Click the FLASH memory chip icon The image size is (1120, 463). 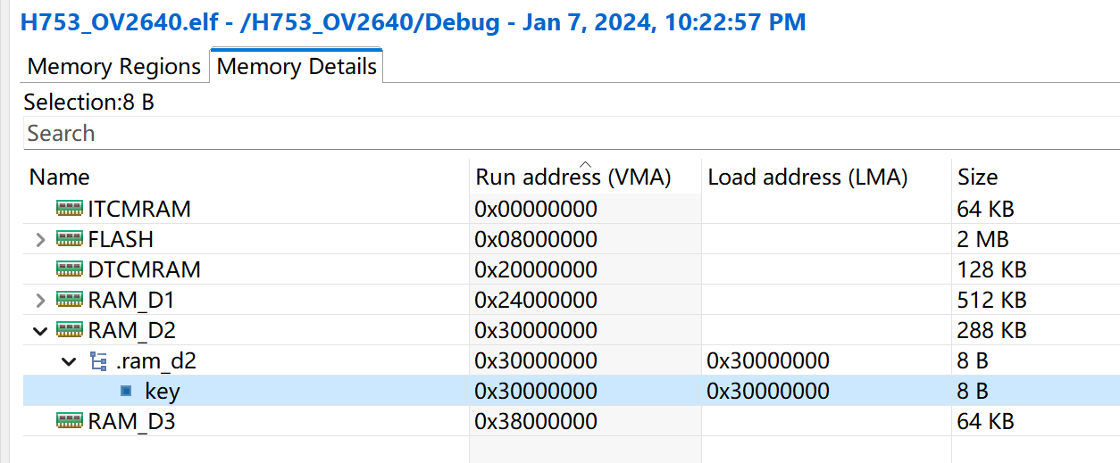(69, 239)
